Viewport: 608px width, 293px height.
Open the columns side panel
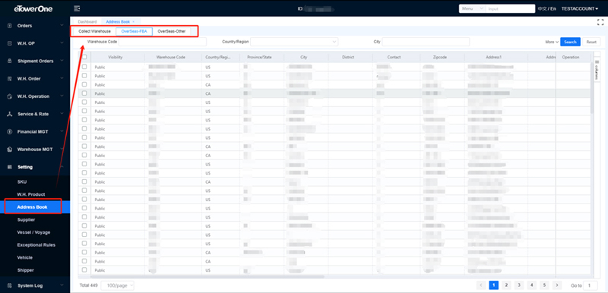597,70
